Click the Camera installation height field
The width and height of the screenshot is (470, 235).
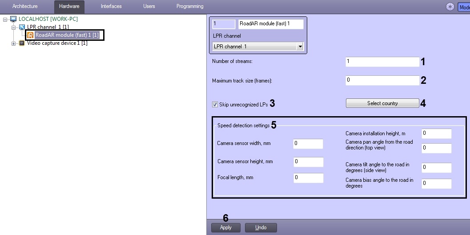[x=437, y=133]
